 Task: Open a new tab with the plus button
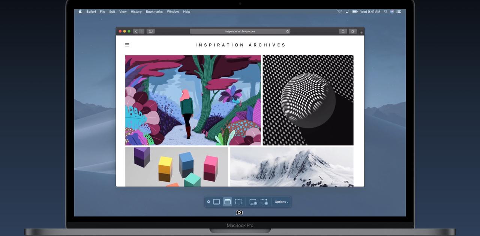coord(361,32)
